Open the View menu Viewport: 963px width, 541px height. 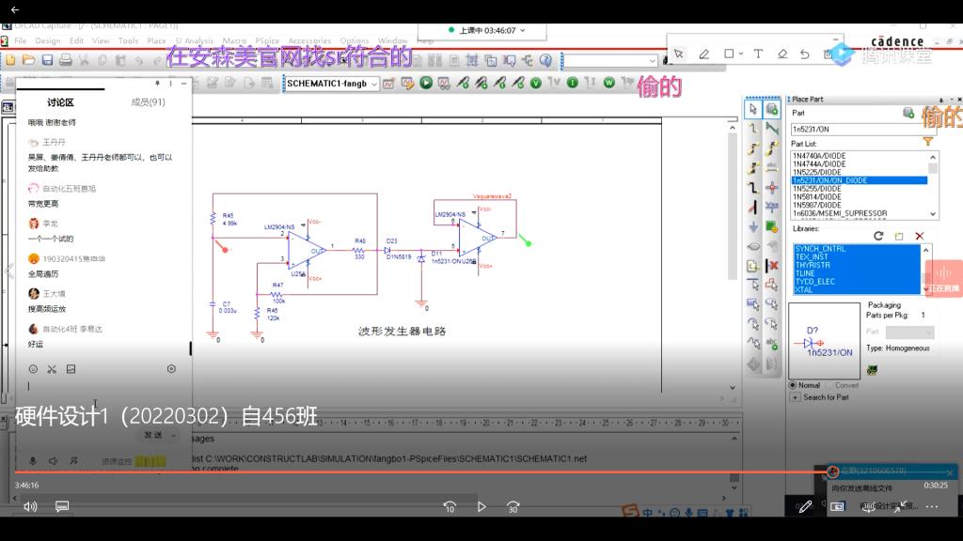pos(101,41)
